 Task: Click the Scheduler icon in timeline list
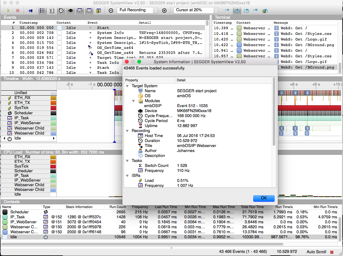9,113
